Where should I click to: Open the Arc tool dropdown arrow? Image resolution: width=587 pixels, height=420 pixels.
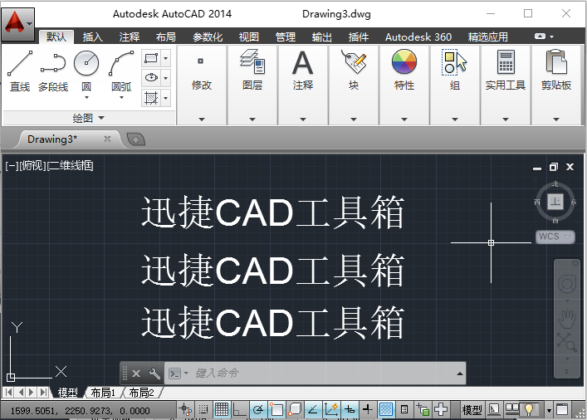click(x=121, y=98)
